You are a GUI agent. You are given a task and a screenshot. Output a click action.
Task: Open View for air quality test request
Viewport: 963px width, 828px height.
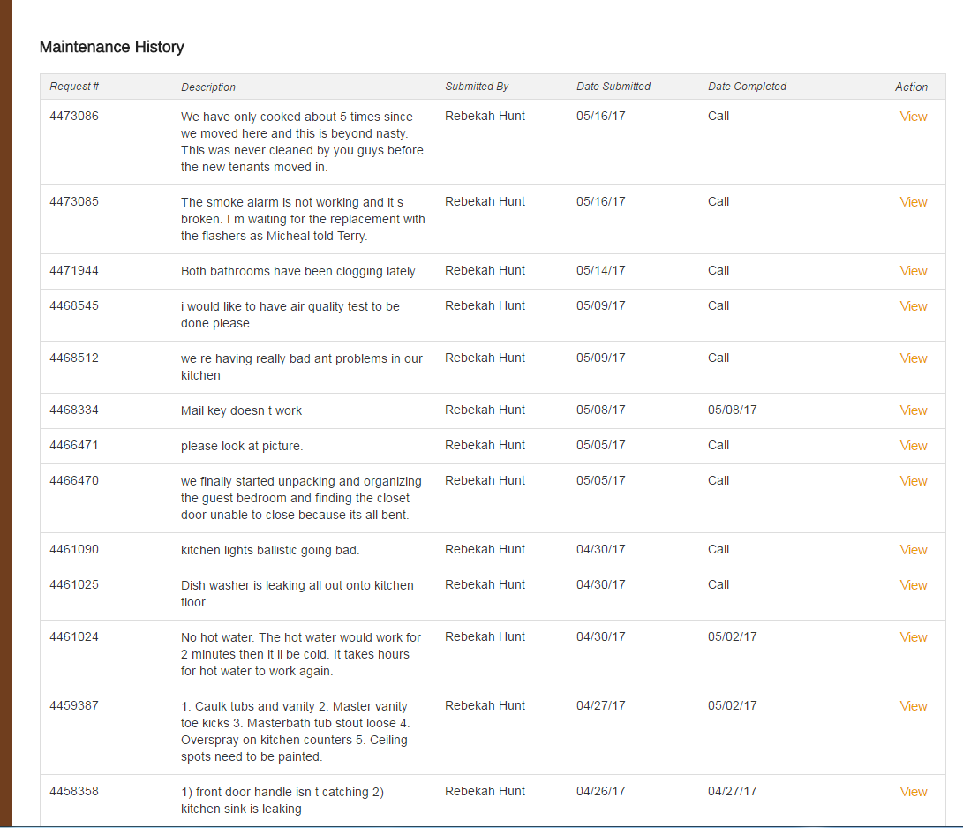913,306
